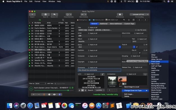Viewport: 176px width, 110px height.
Task: Click minus button in bottom toolbar
Action: pos(39,94)
